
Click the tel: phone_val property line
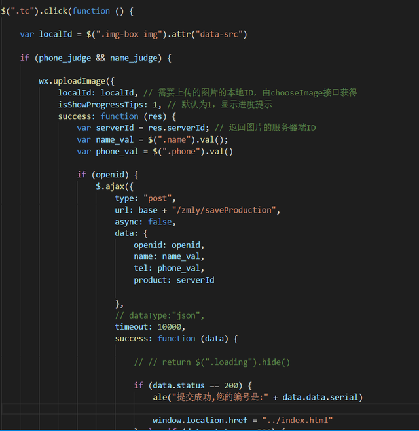(x=169, y=268)
